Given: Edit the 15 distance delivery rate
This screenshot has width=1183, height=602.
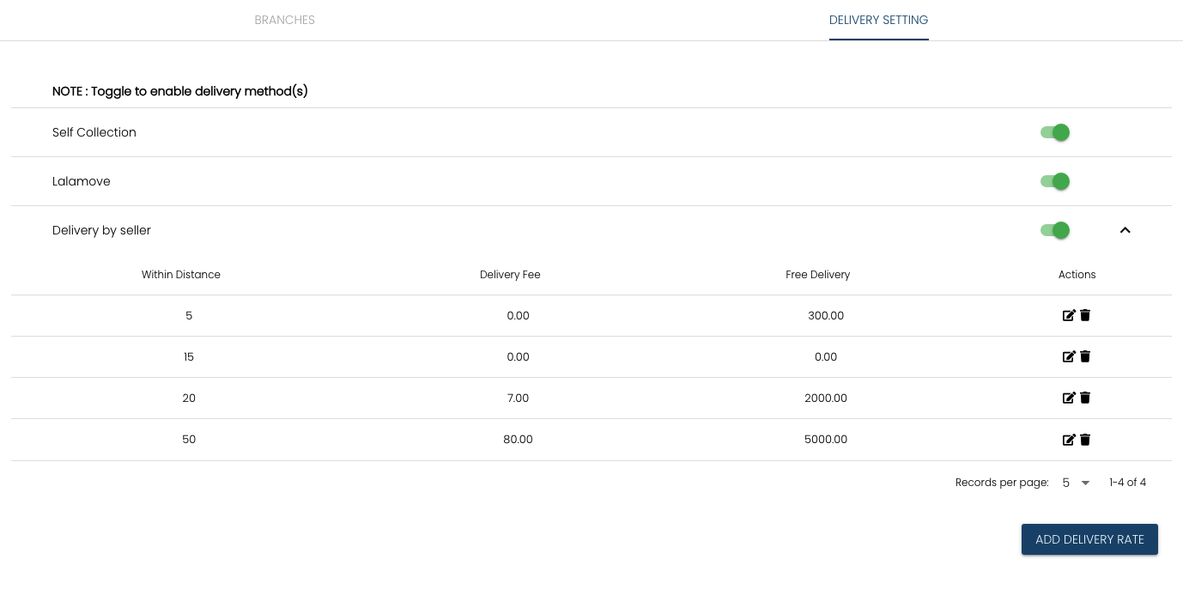Looking at the screenshot, I should 1069,356.
